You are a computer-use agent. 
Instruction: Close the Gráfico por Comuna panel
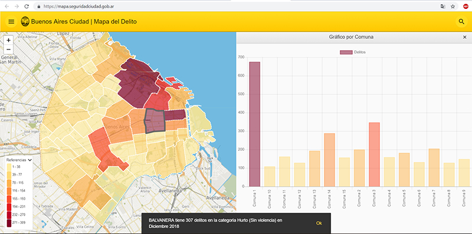464,37
